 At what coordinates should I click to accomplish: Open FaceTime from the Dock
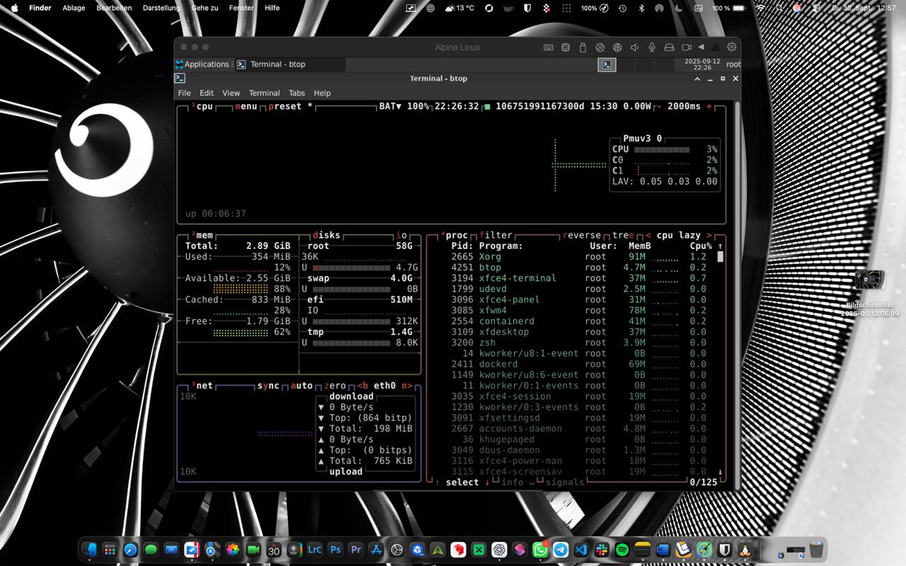253,550
